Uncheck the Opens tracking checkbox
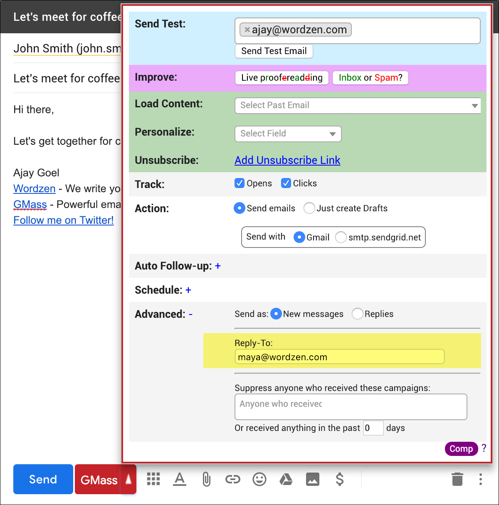Image resolution: width=499 pixels, height=505 pixels. click(240, 183)
